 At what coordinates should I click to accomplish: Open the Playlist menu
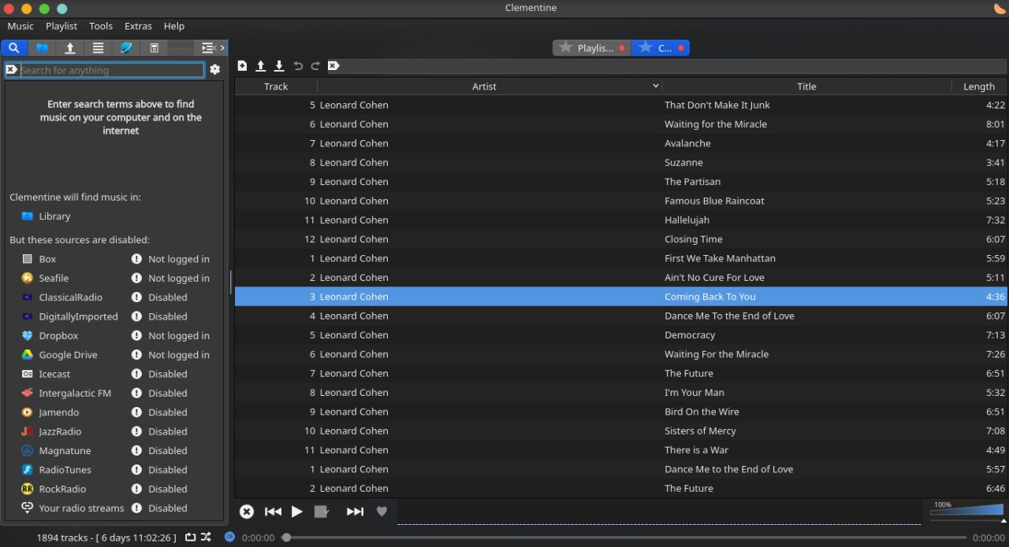61,26
